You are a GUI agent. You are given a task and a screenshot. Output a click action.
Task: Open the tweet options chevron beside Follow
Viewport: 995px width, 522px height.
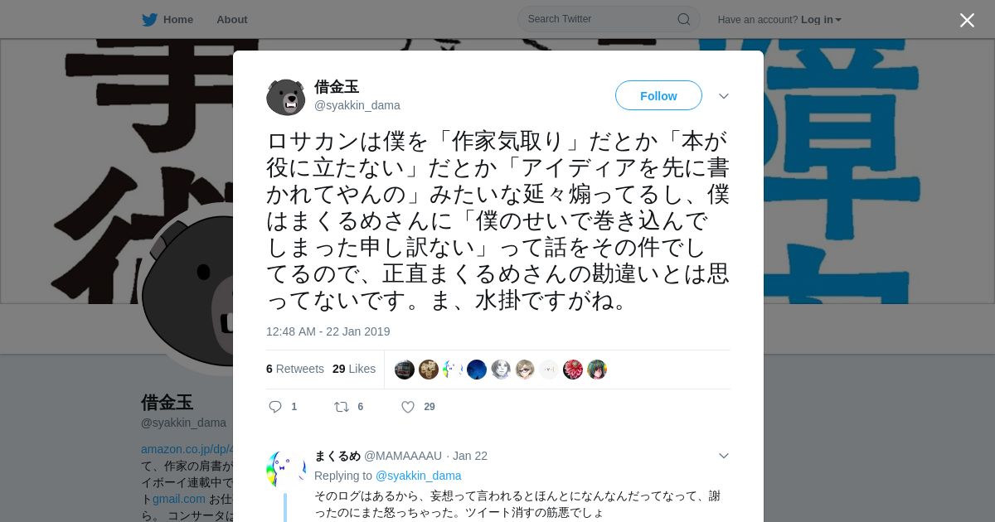coord(724,96)
